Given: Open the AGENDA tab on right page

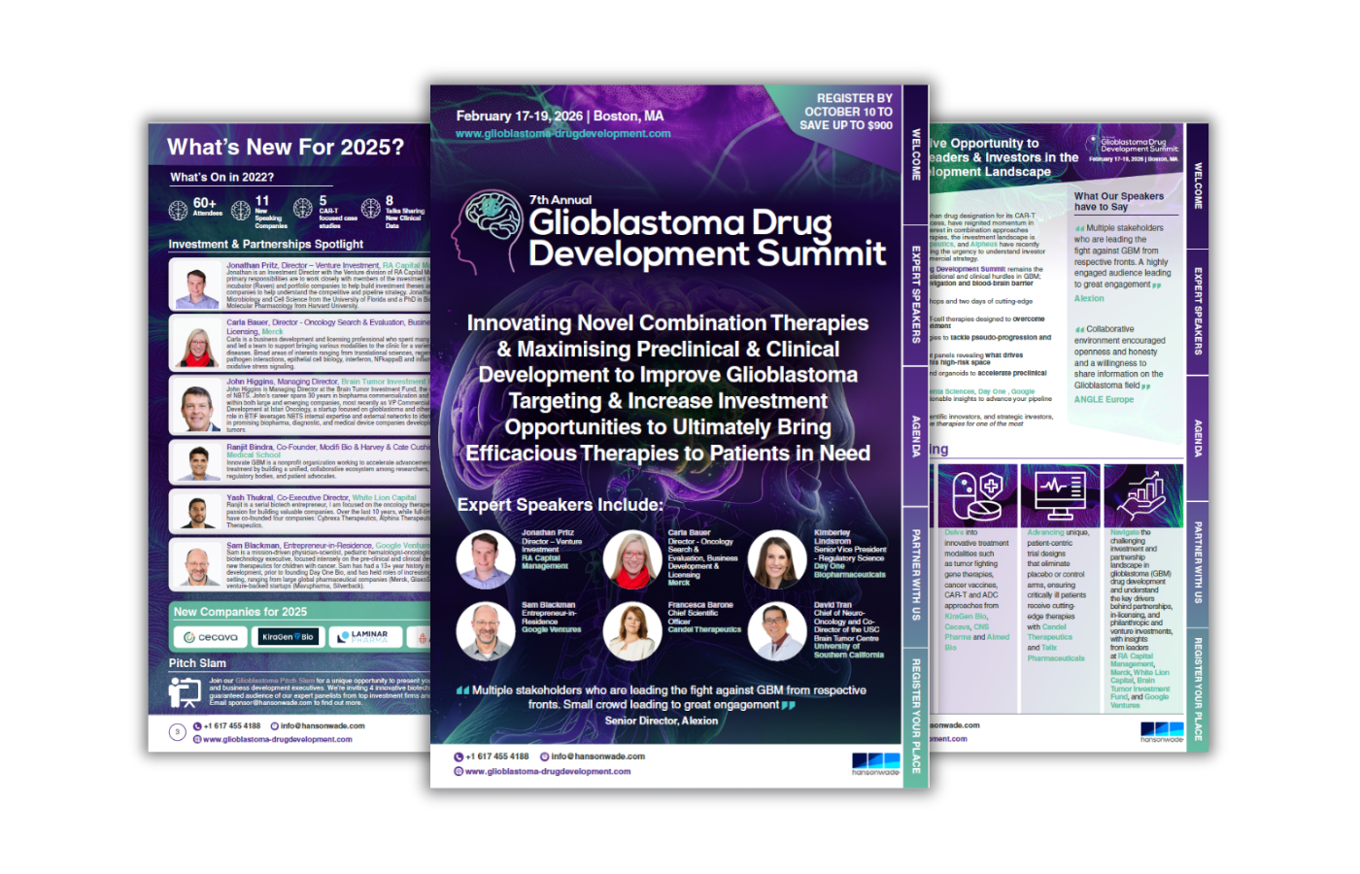Looking at the screenshot, I should click(x=1198, y=438).
